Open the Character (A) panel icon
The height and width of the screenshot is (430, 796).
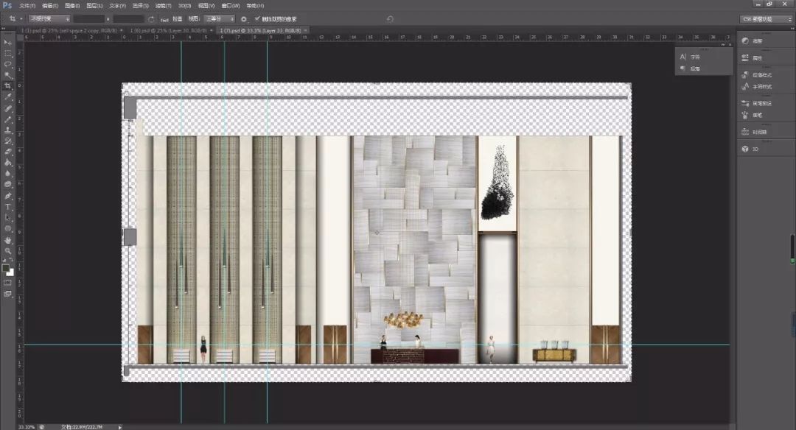pos(683,57)
